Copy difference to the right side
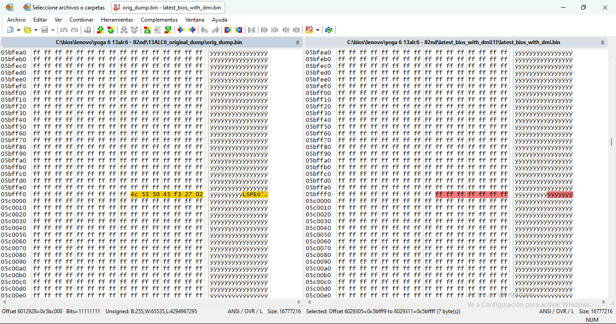Screen dimensions: 616x324 pyautogui.click(x=181, y=30)
